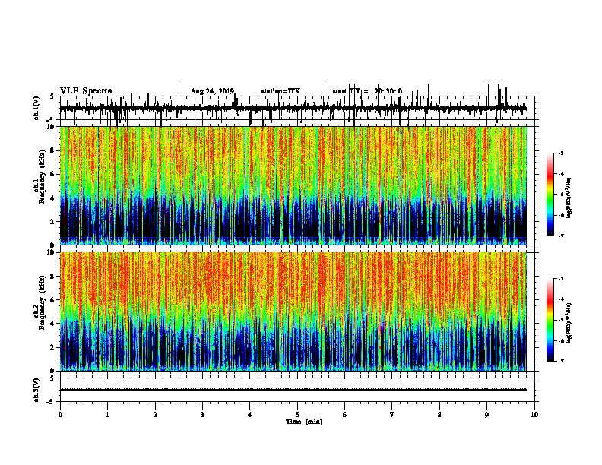Click time-axis tick label "6"
This screenshot has width=602, height=465.
(345, 415)
